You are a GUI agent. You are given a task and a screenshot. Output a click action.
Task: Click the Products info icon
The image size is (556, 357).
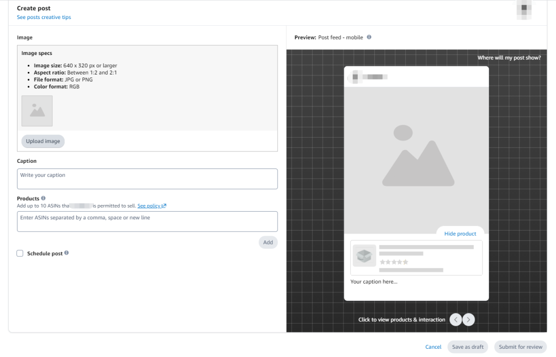click(43, 198)
